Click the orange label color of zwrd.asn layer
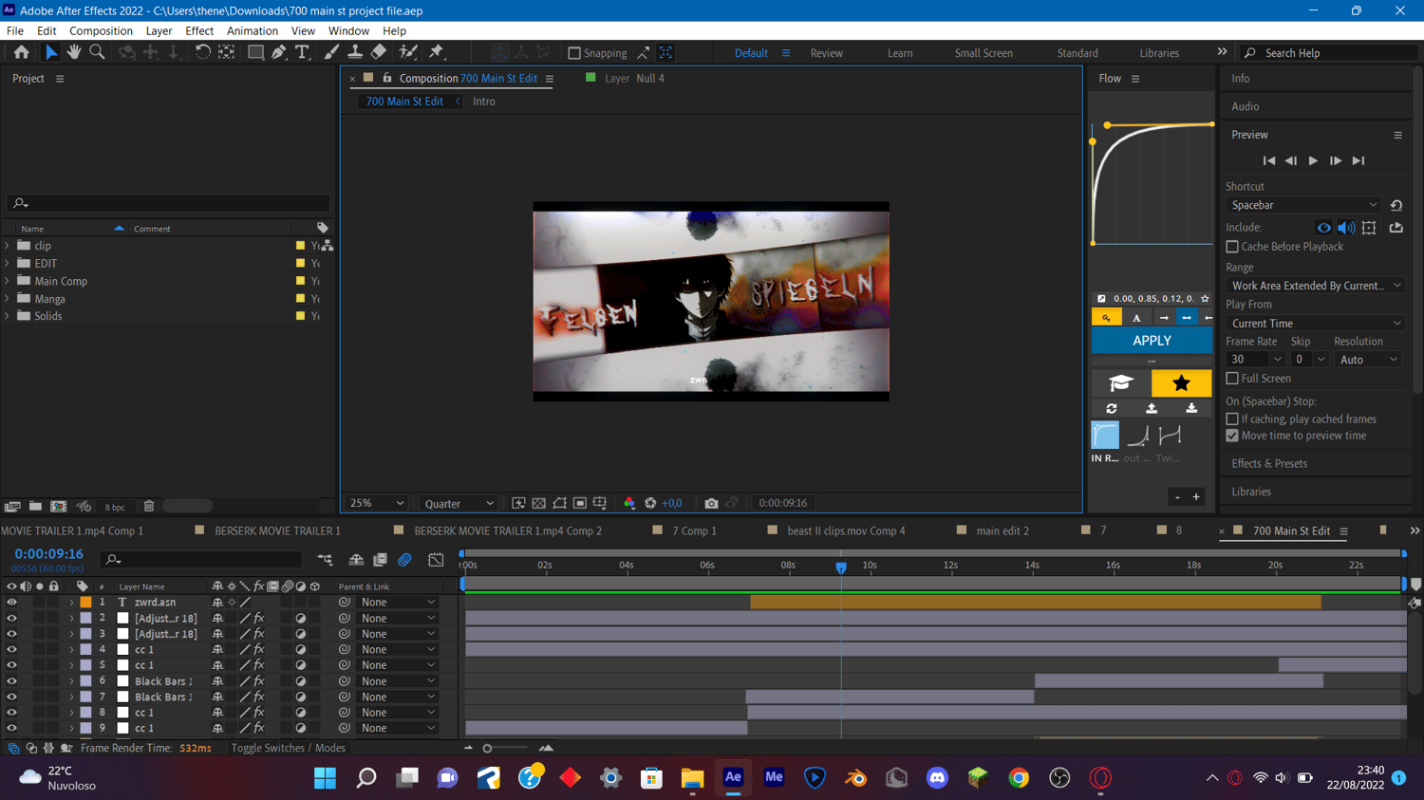This screenshot has width=1424, height=800. [85, 603]
